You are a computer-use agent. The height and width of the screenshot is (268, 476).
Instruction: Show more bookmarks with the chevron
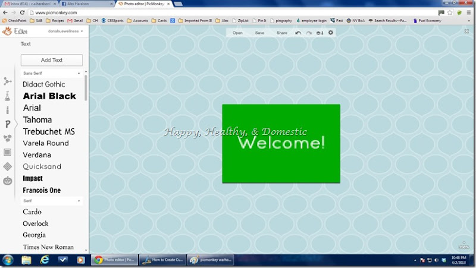[469, 21]
